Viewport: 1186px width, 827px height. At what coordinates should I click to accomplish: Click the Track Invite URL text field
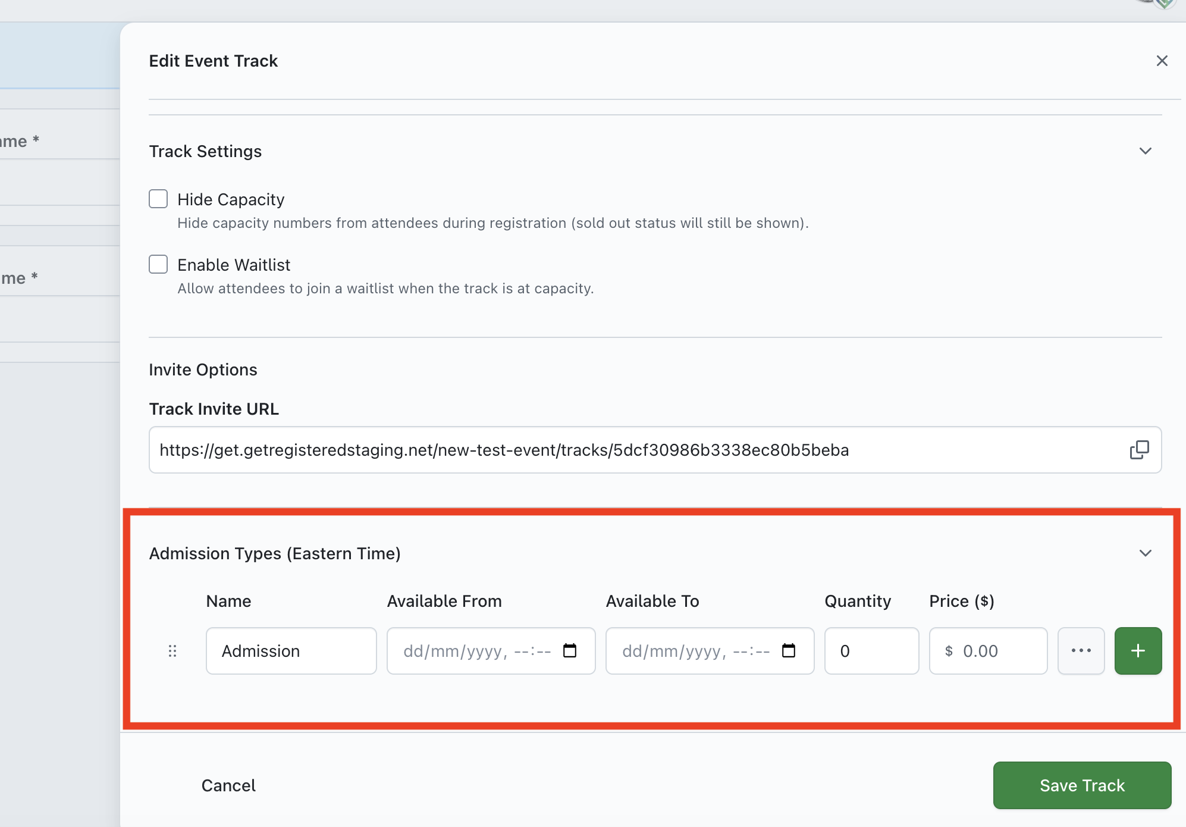pyautogui.click(x=636, y=450)
